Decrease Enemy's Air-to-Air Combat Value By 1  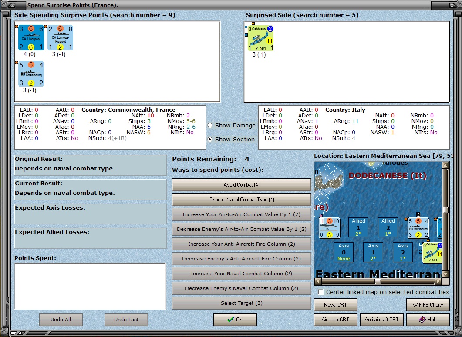241,229
